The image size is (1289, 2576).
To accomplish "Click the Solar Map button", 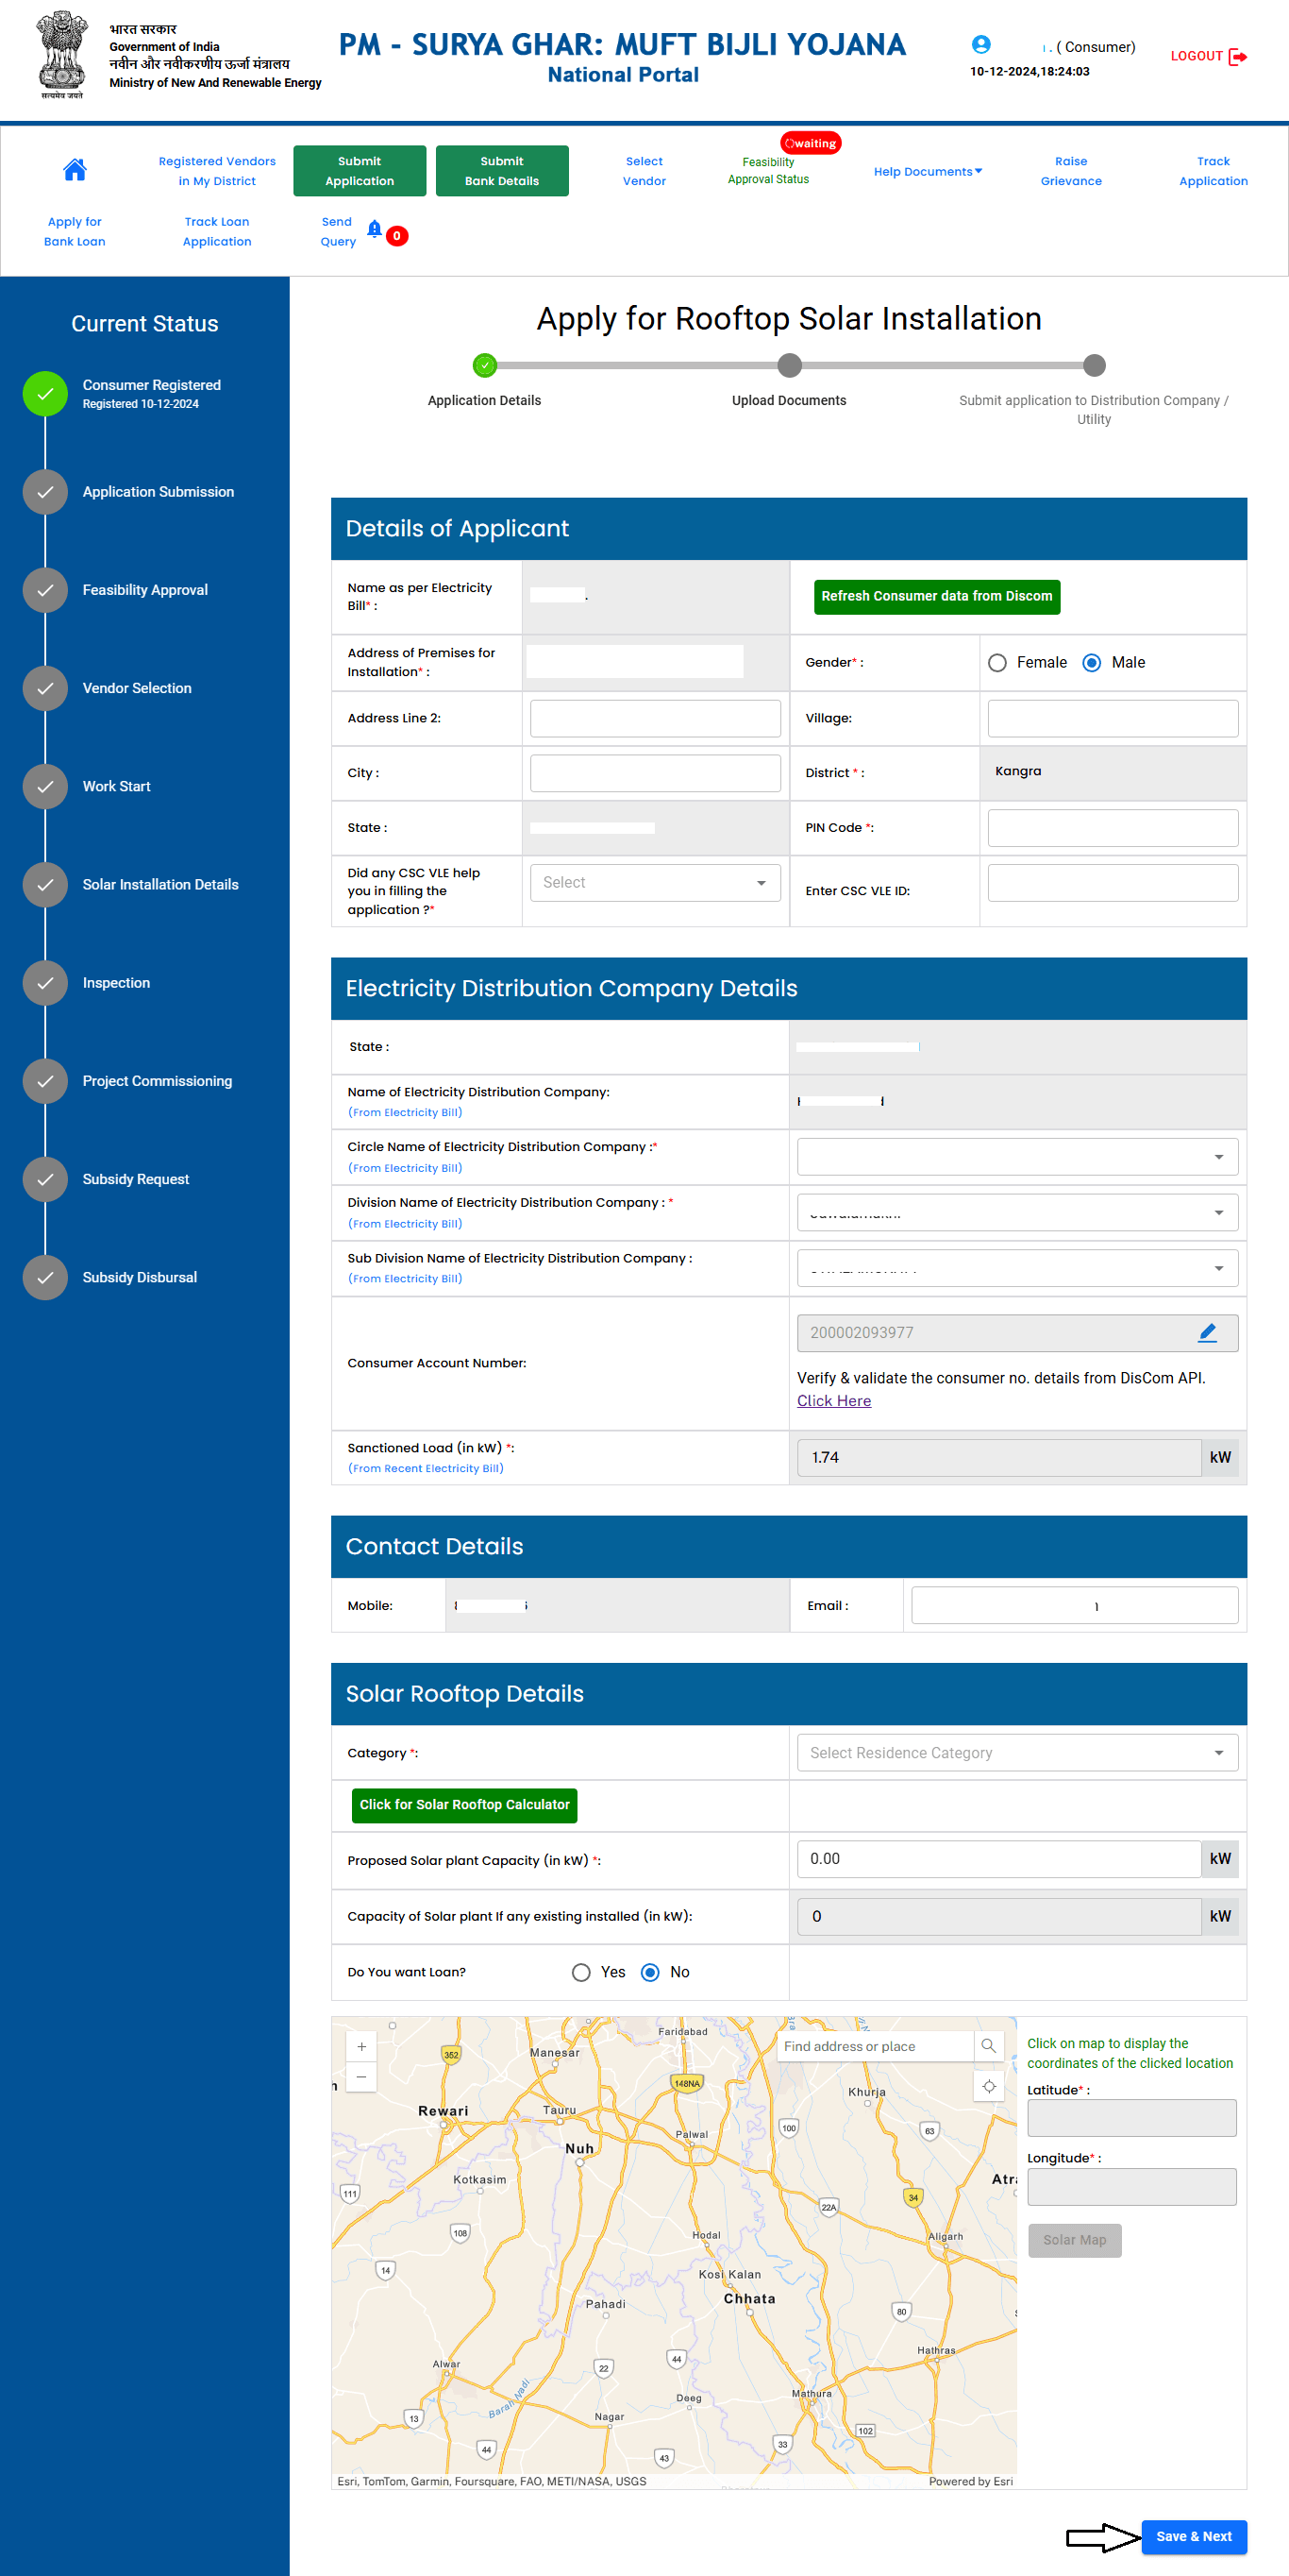I will coord(1074,2240).
